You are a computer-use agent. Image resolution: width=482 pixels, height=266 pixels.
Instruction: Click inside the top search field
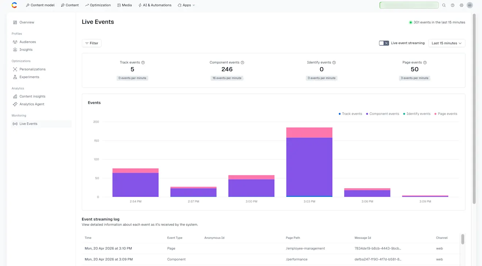[409, 5]
